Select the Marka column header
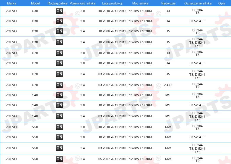Viewport: 231px width, 164px height. pyautogui.click(x=12, y=3)
